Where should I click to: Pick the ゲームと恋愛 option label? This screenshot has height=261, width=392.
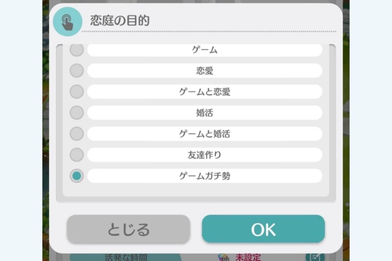(x=204, y=92)
